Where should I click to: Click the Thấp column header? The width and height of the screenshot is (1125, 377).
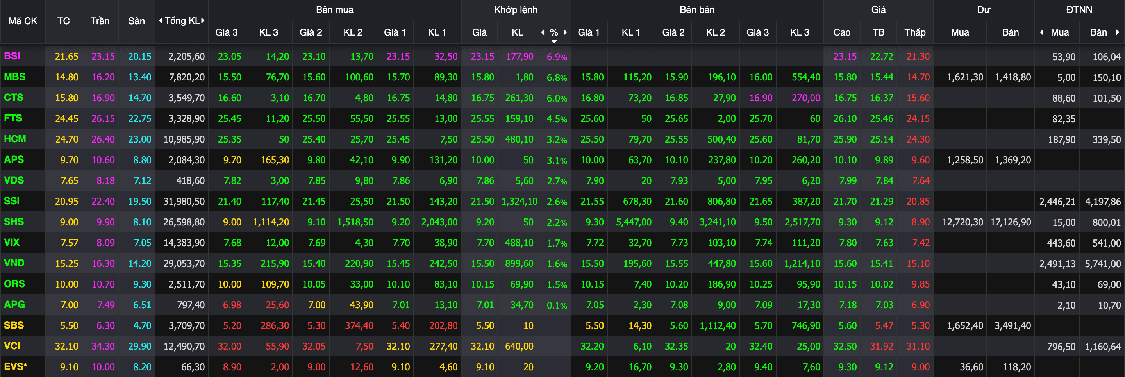pos(914,32)
